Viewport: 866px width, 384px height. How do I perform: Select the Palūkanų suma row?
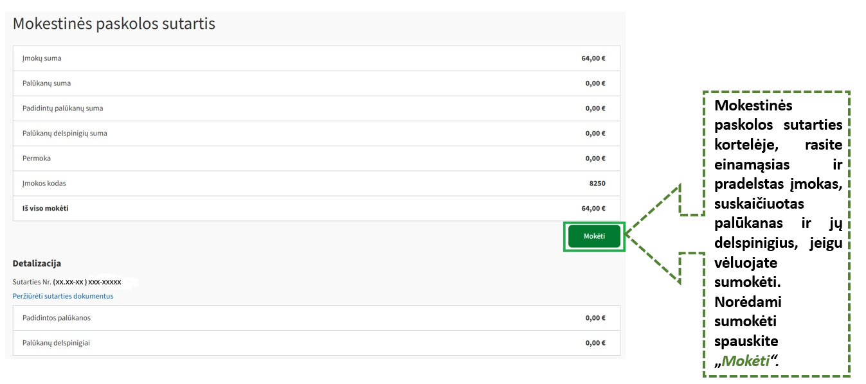tap(316, 83)
